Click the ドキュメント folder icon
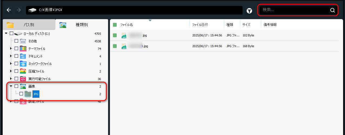 [23, 56]
